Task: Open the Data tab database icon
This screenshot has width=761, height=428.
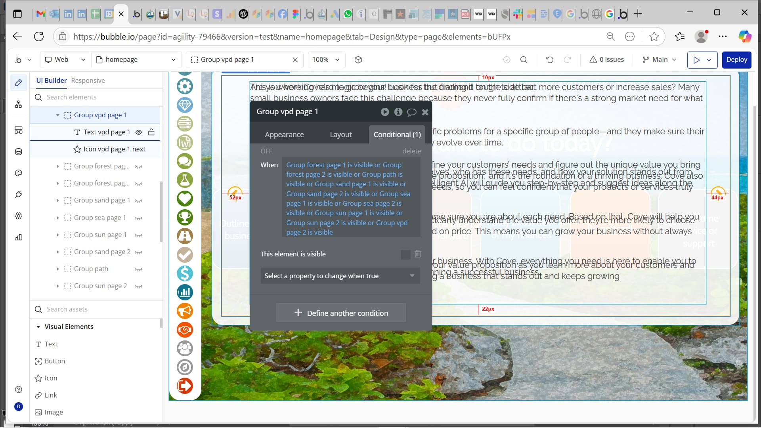Action: pyautogui.click(x=19, y=152)
